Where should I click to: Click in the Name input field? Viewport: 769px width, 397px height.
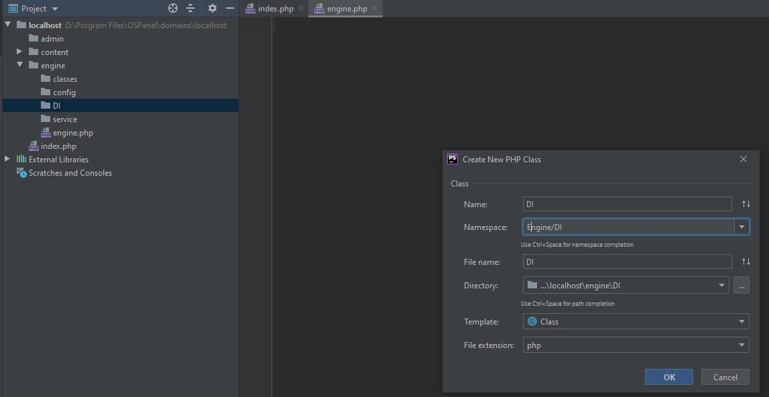tap(627, 204)
